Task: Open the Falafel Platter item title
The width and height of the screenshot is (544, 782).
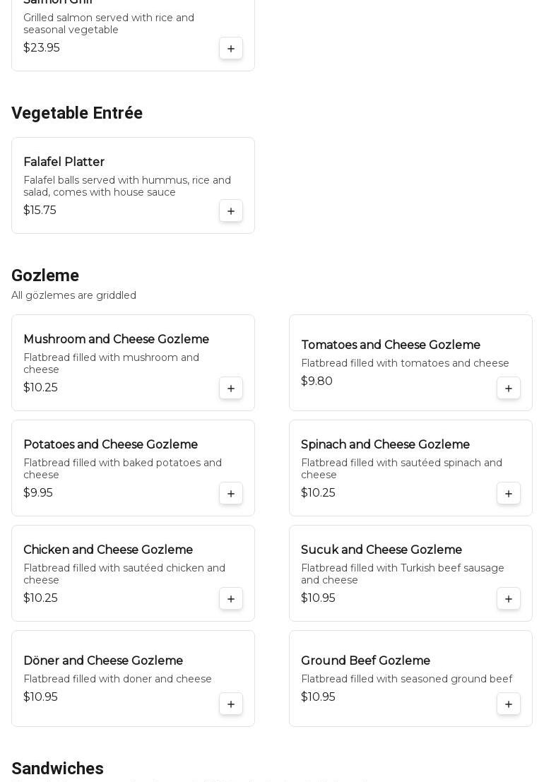Action: click(64, 162)
